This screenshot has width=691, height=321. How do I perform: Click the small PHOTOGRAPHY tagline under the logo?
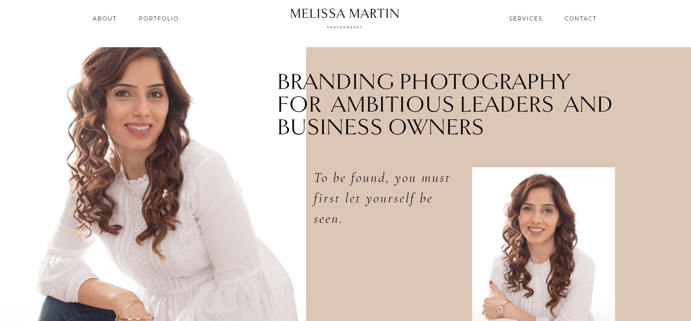[345, 27]
